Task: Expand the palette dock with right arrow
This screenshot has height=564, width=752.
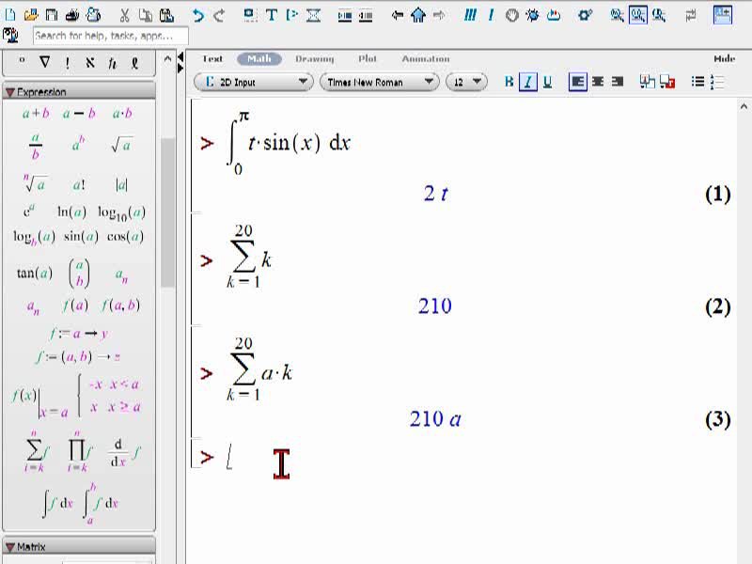Action: (x=180, y=69)
